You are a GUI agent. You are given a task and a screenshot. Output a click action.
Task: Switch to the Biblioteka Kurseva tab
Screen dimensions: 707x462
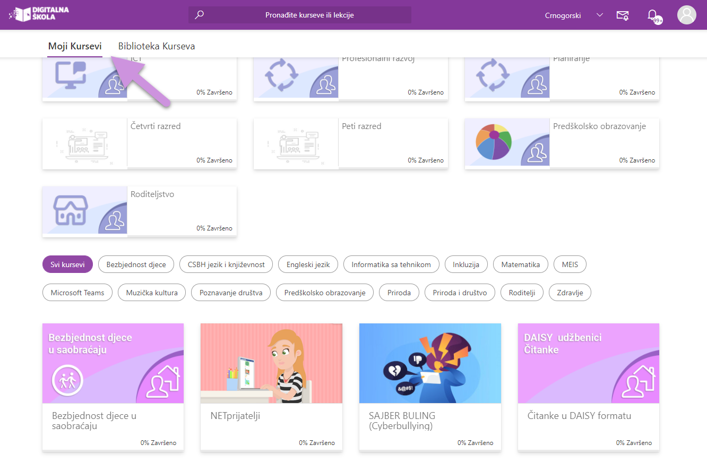pos(157,46)
